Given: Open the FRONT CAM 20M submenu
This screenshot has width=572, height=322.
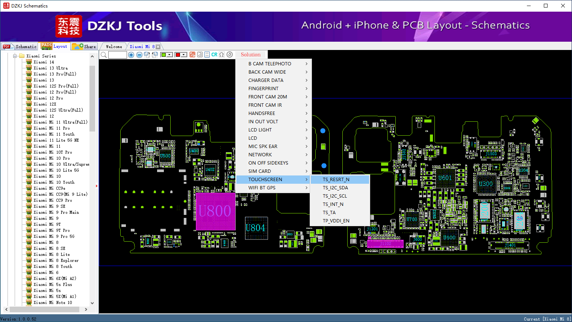Looking at the screenshot, I should point(274,97).
